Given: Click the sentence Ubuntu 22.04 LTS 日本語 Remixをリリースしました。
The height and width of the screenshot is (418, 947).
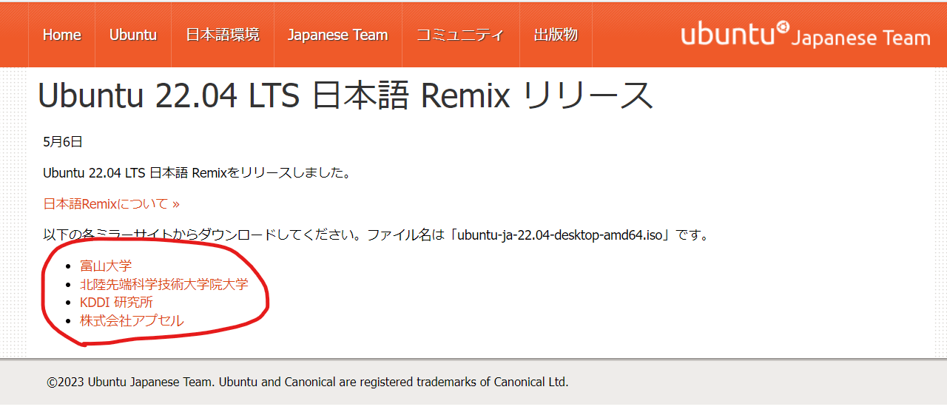Looking at the screenshot, I should pyautogui.click(x=197, y=172).
